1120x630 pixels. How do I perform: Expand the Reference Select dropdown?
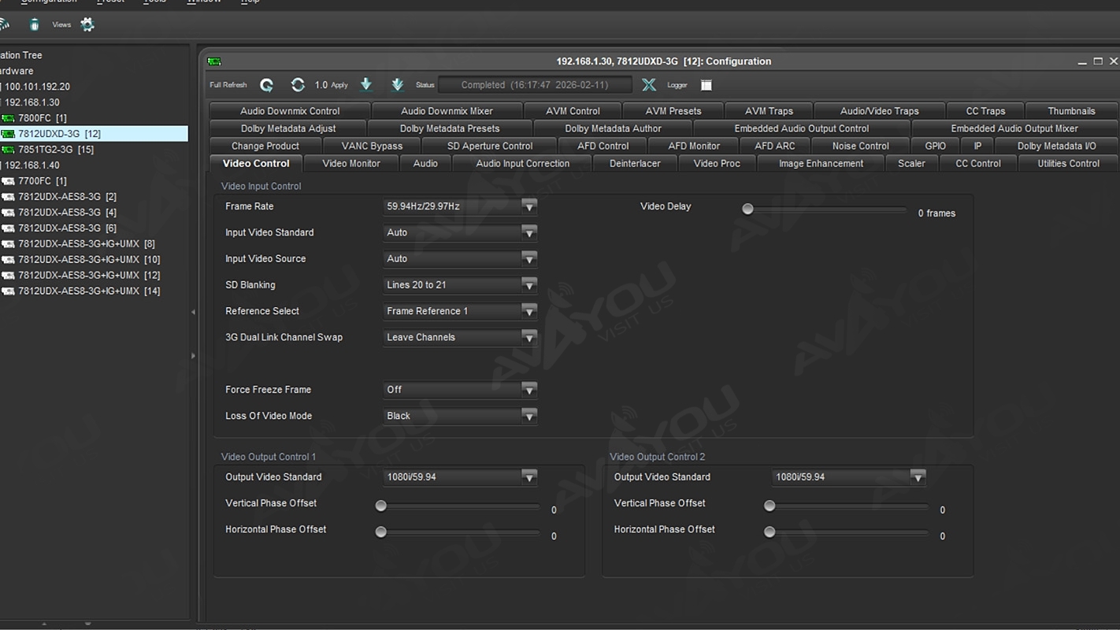pyautogui.click(x=528, y=311)
